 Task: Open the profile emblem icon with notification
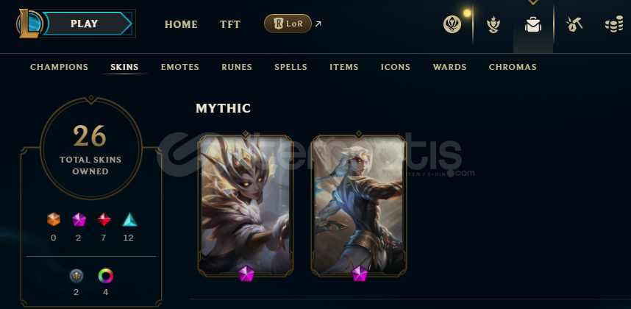pyautogui.click(x=452, y=24)
